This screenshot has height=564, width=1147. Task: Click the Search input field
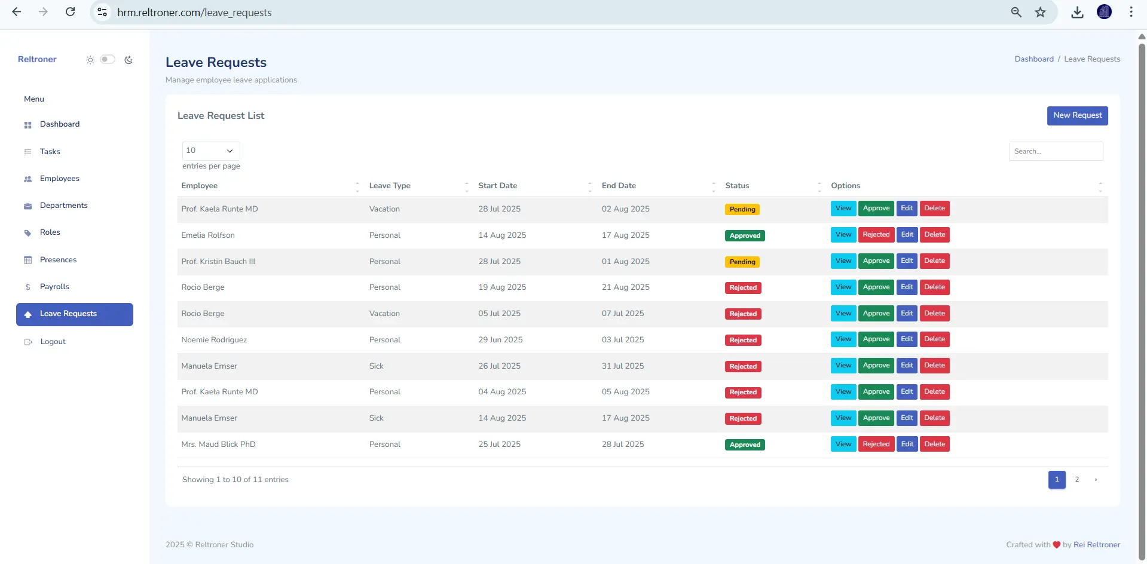[1056, 151]
